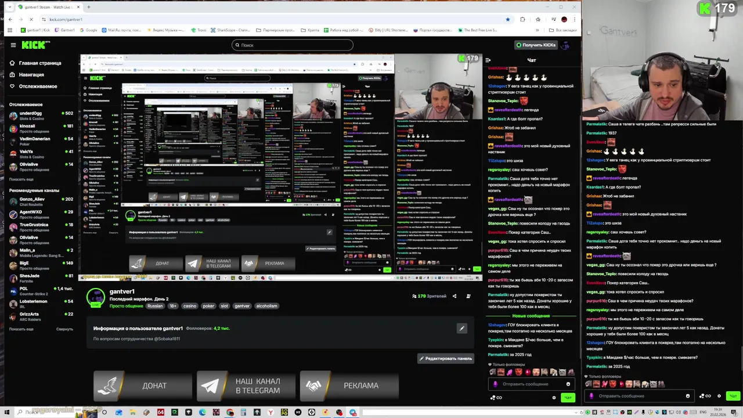
Task: Open underd0gg channel in sidebar
Action: pos(41,116)
